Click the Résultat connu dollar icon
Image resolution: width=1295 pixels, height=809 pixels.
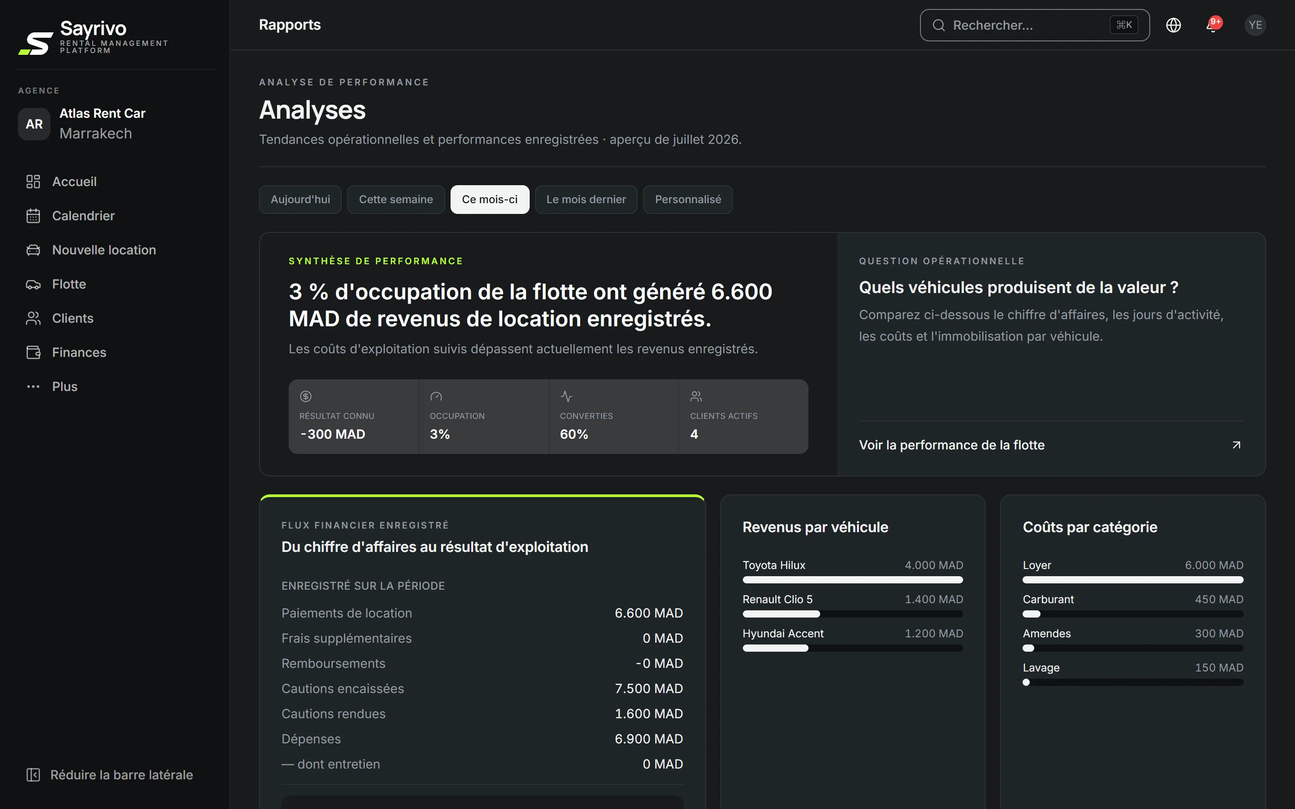pos(306,396)
